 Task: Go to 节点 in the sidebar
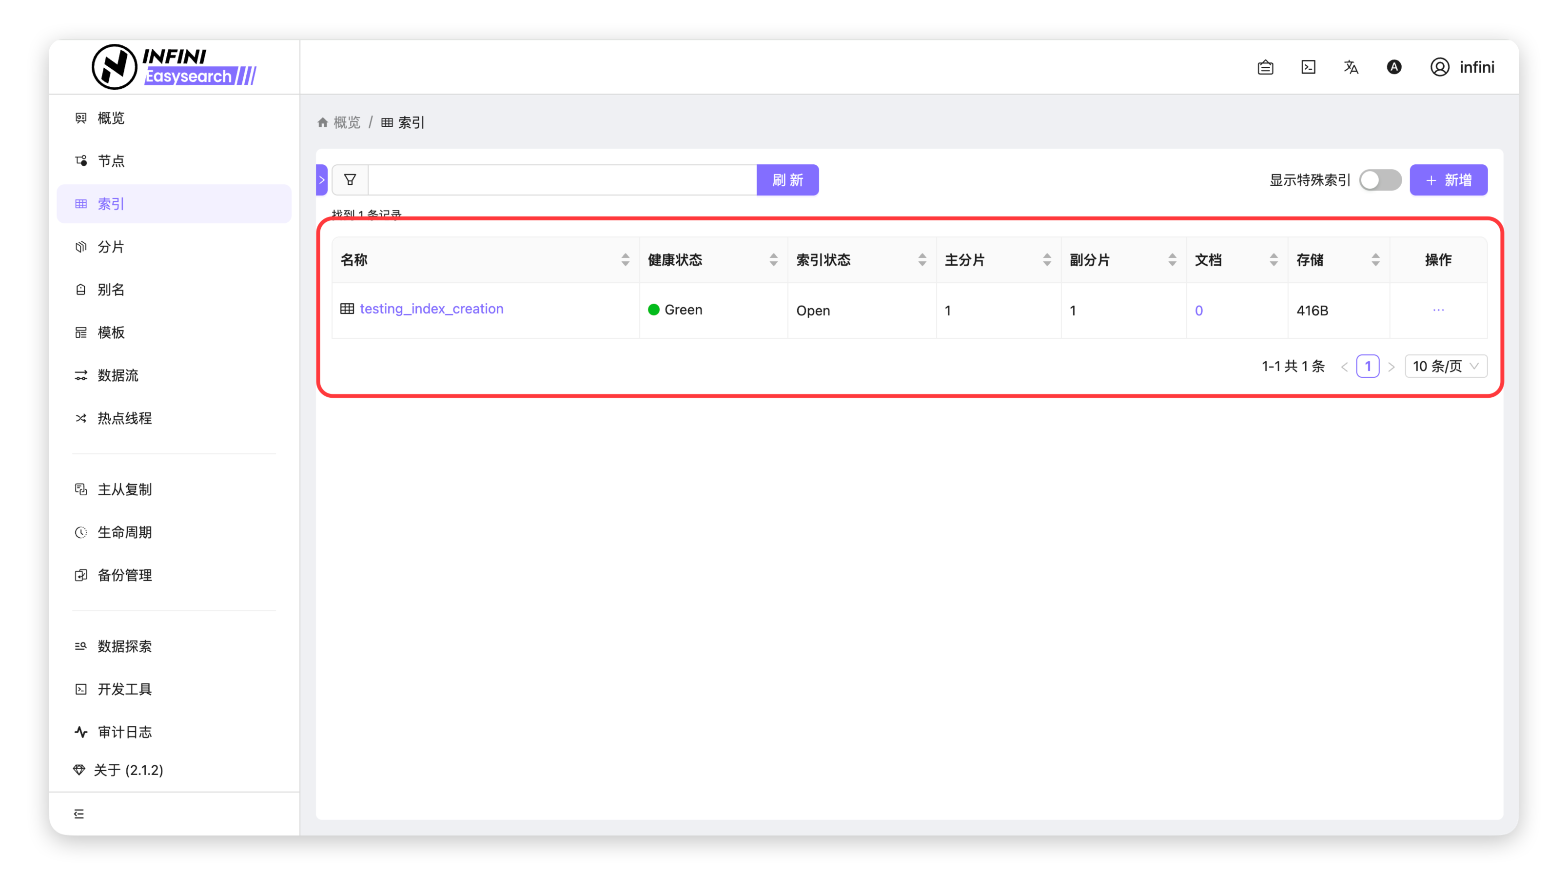[x=111, y=161]
